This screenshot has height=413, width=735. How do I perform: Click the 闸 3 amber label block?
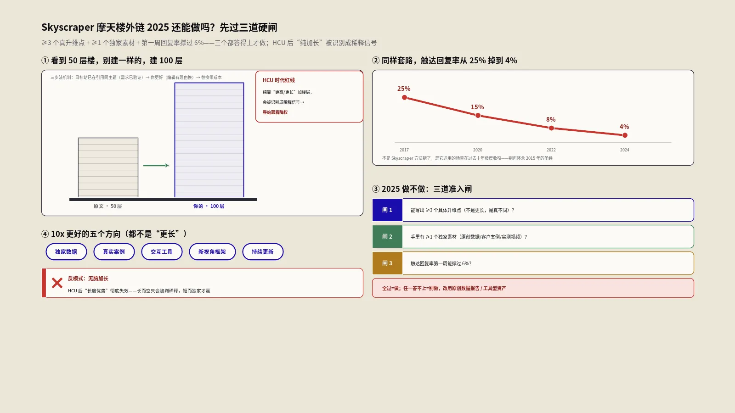(387, 263)
